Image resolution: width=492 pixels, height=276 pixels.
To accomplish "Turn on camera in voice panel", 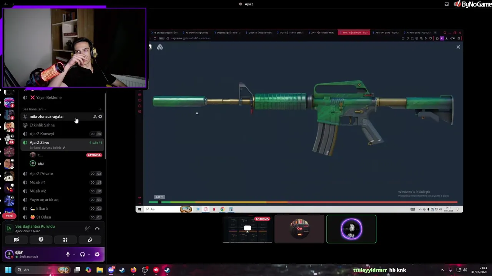I will (x=16, y=240).
